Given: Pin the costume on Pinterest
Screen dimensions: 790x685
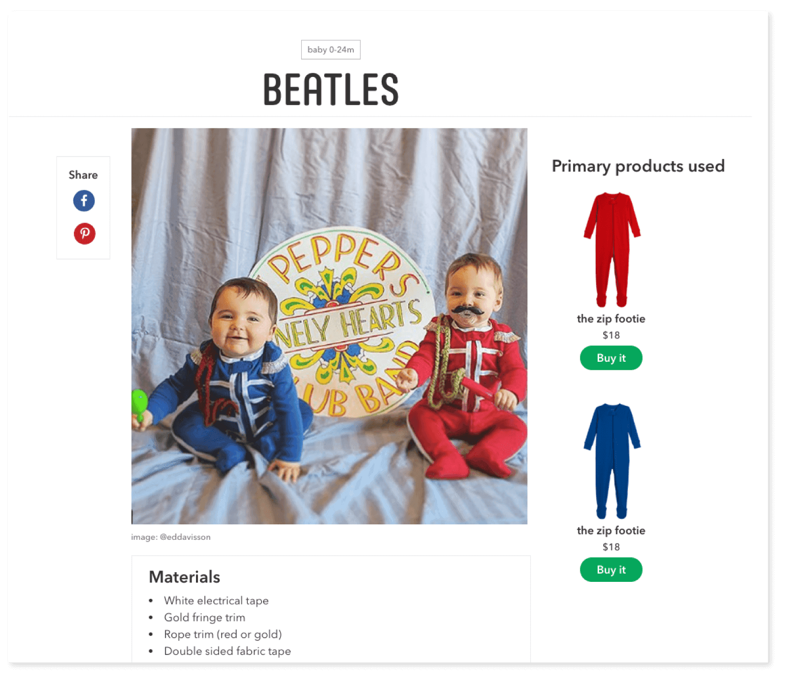Looking at the screenshot, I should 85,233.
